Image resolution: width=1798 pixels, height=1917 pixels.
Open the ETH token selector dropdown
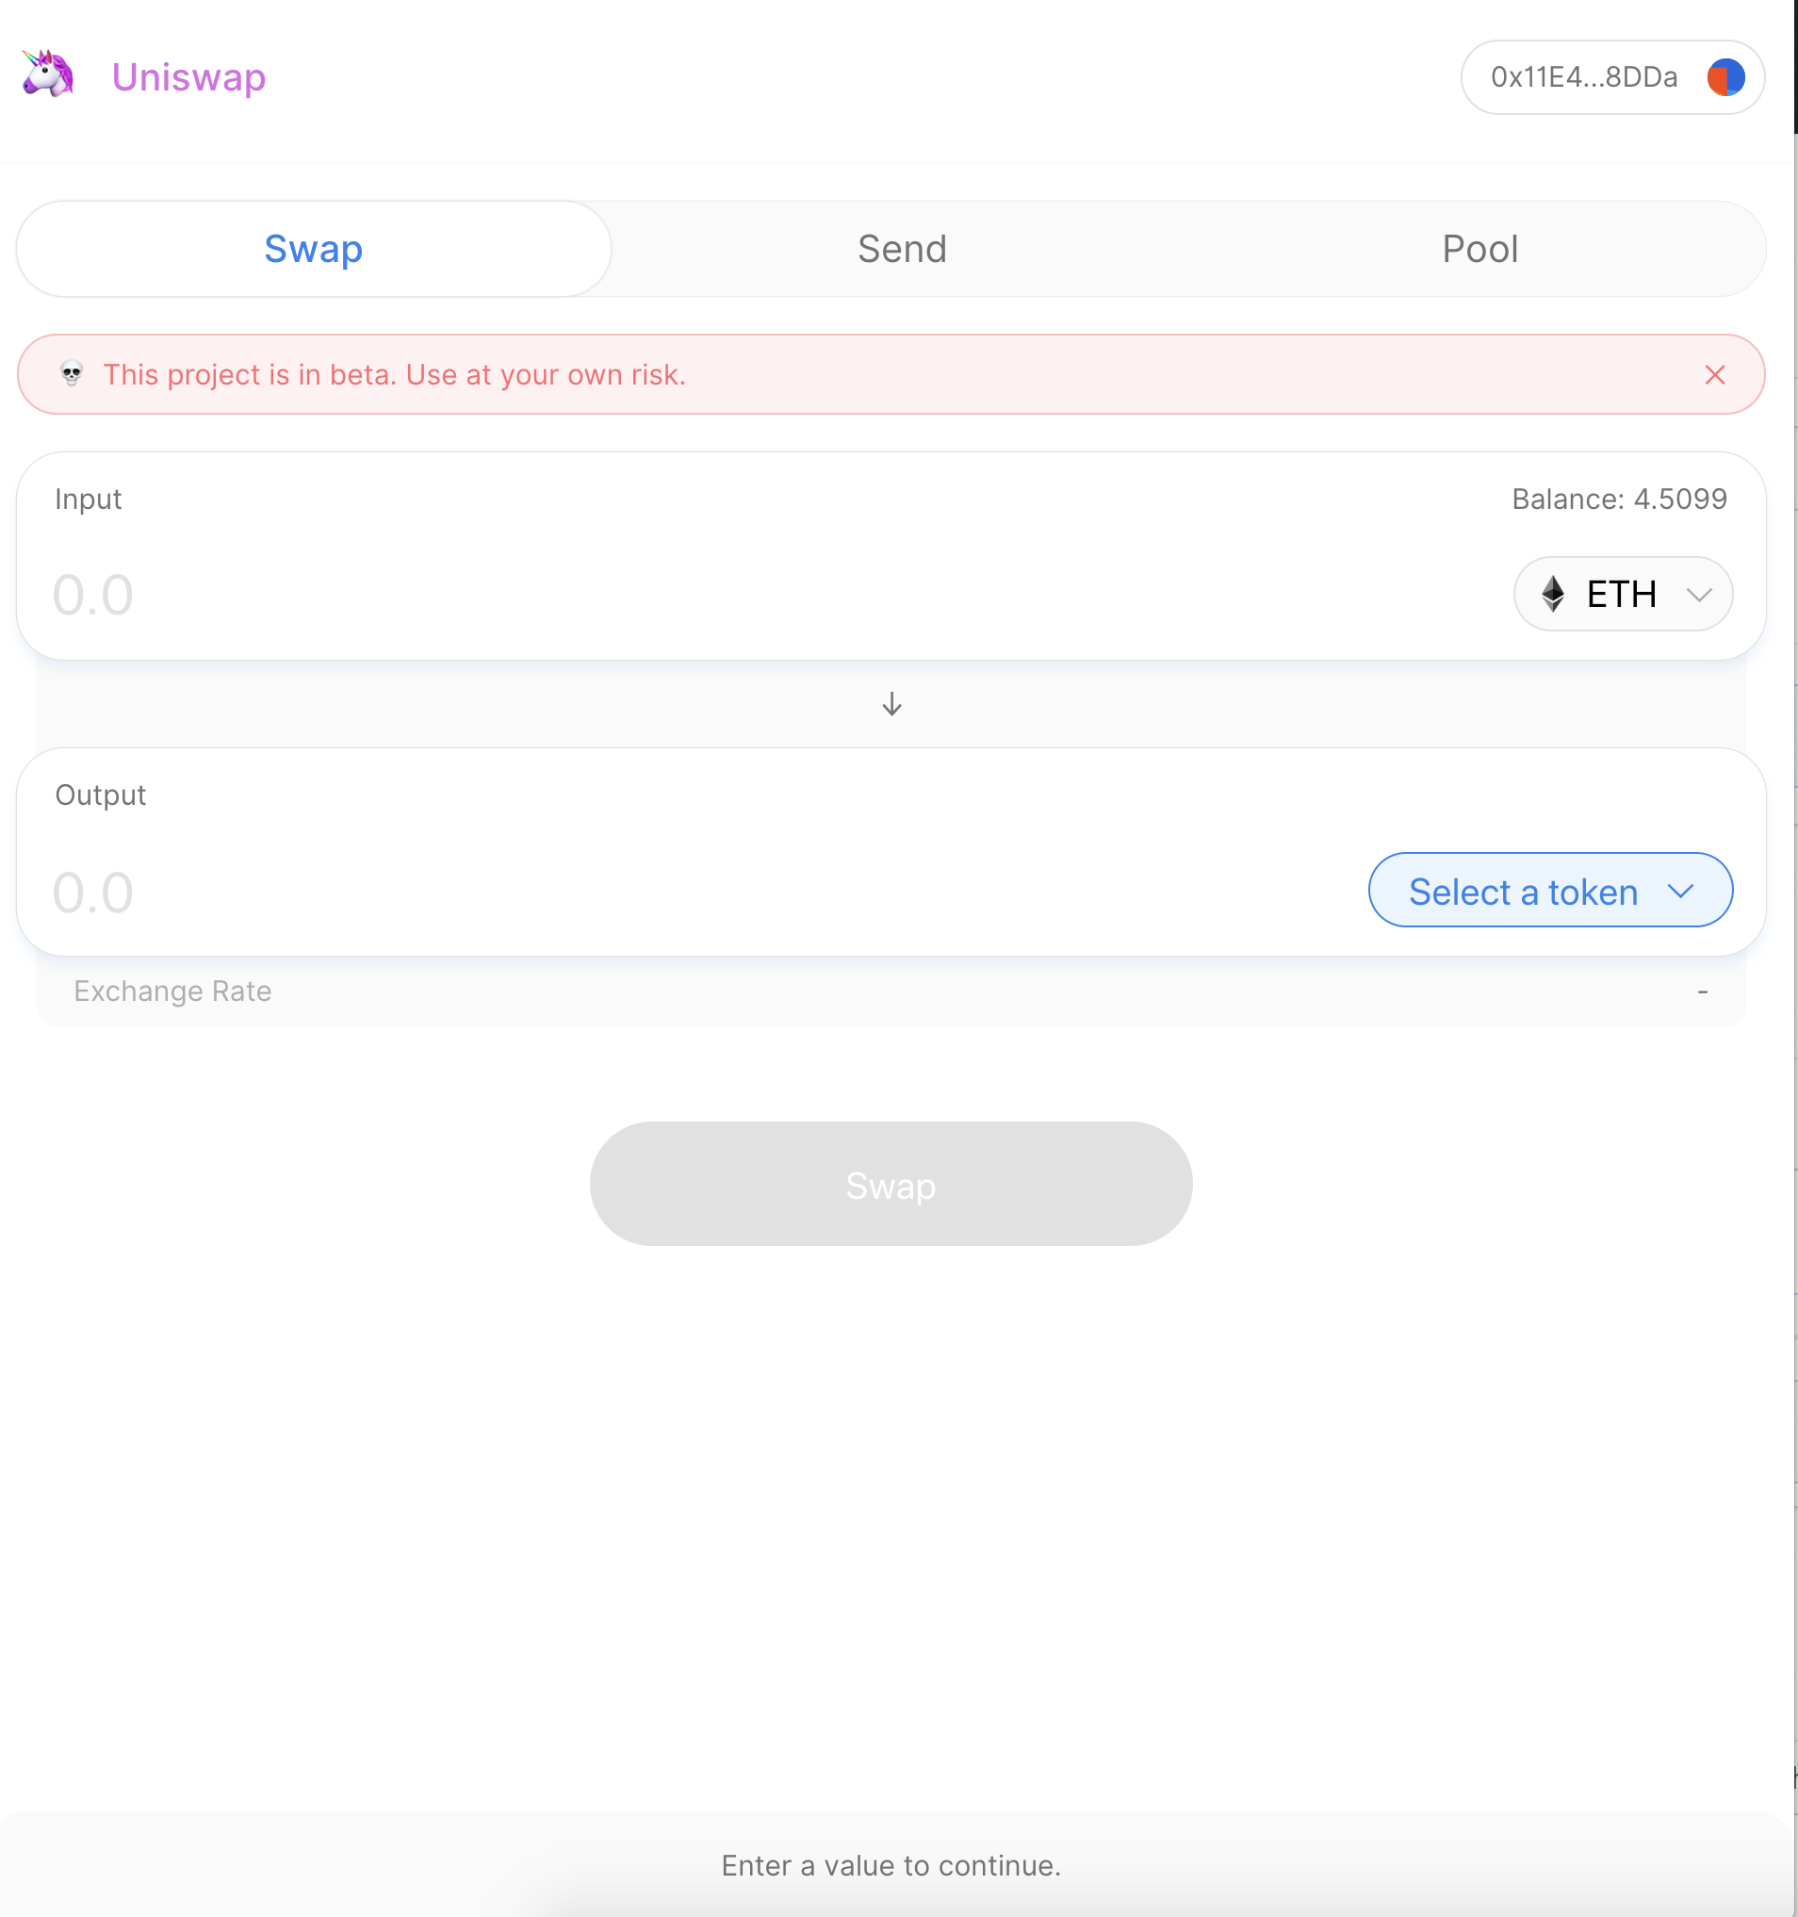[x=1623, y=594]
